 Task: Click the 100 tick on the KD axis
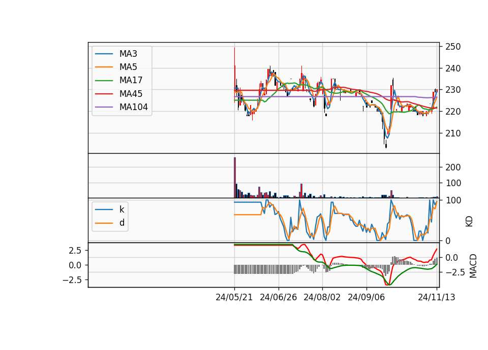tap(453, 200)
